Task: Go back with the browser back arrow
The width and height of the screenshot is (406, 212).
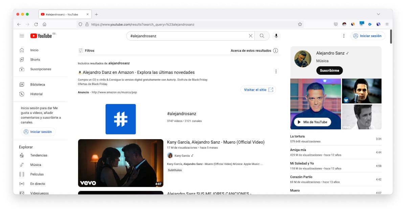Action: tap(19, 24)
